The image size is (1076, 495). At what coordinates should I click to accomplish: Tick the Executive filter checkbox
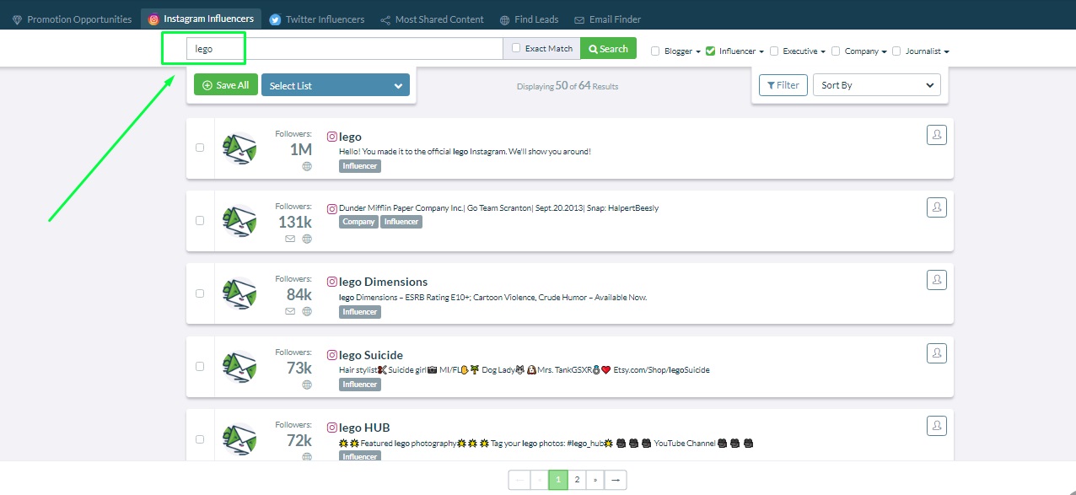774,51
